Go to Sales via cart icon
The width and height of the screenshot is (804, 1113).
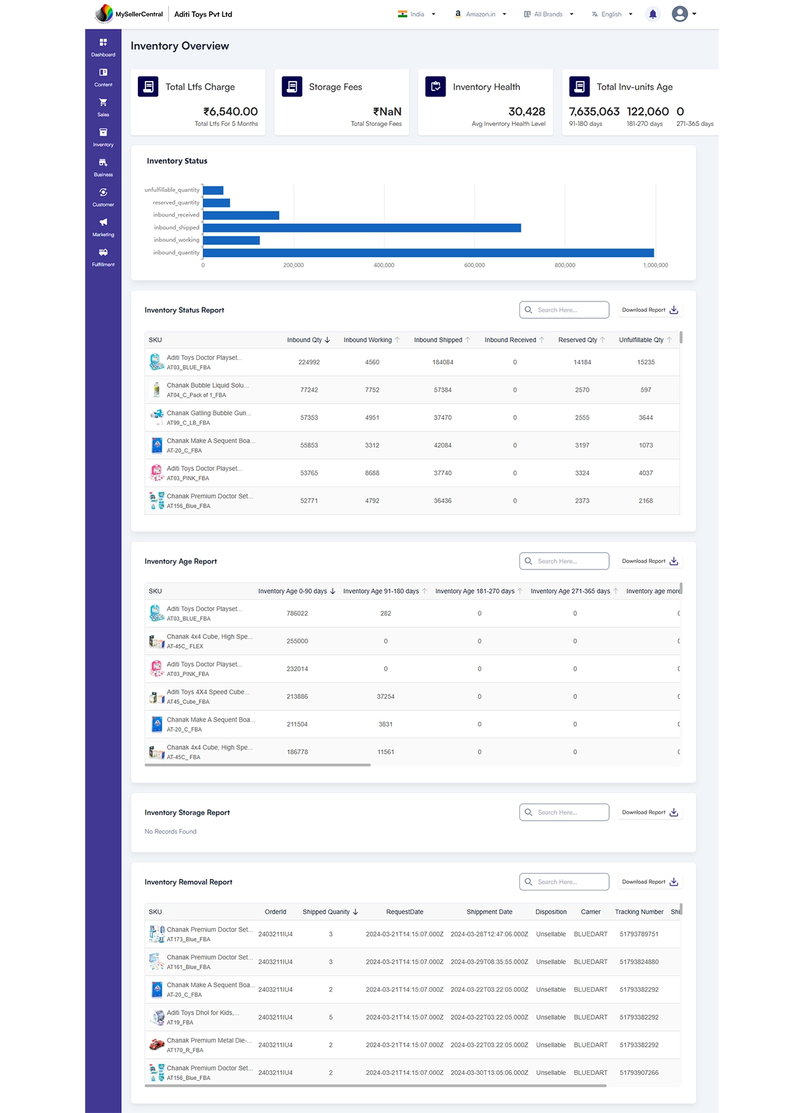(103, 107)
